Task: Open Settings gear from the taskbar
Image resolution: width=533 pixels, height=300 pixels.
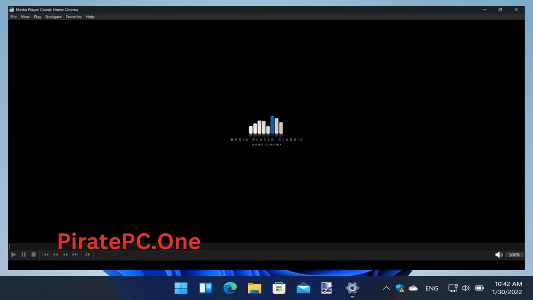Action: click(x=352, y=288)
